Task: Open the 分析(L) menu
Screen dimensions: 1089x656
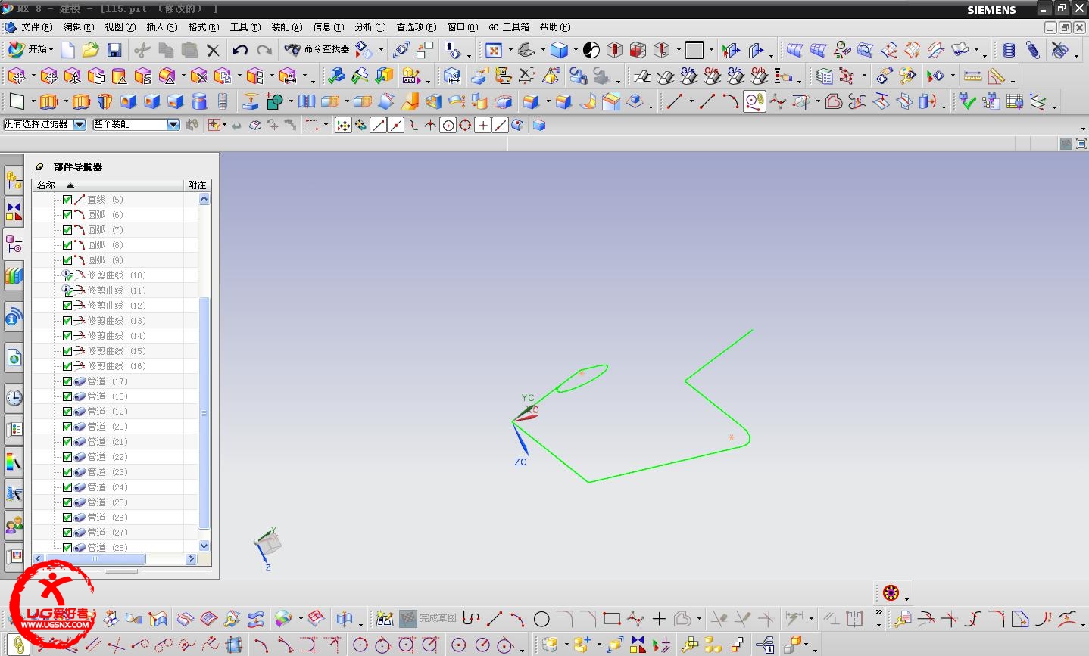Action: [370, 27]
